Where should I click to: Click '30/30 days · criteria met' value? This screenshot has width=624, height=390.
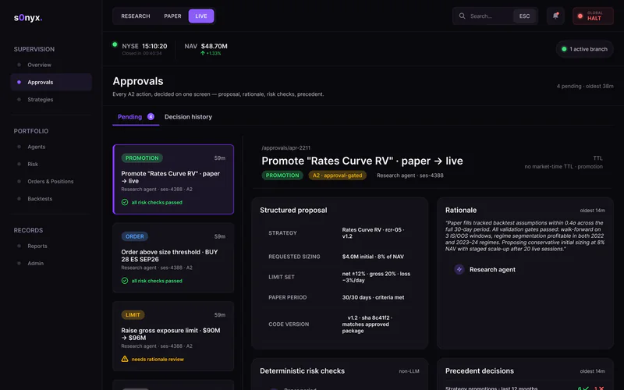373,297
